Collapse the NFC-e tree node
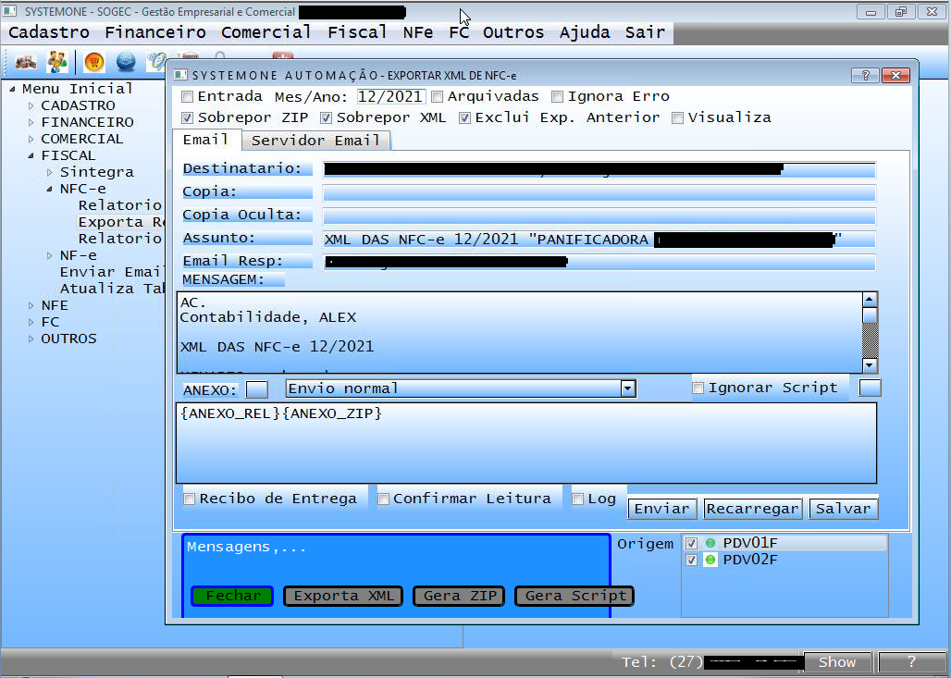Image resolution: width=951 pixels, height=678 pixels. pos(50,190)
